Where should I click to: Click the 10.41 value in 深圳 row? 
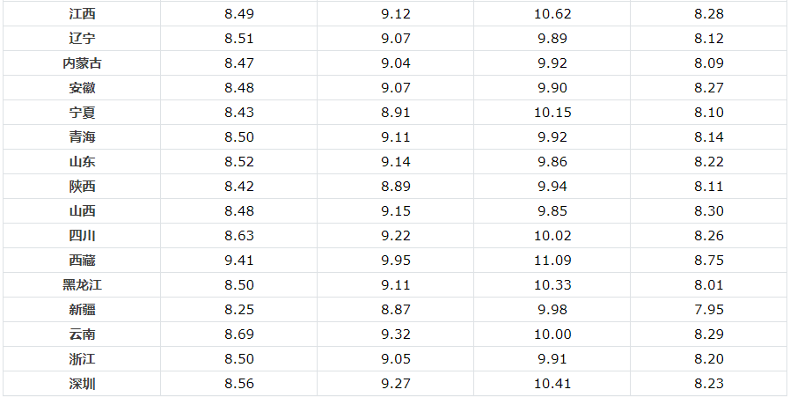click(552, 384)
